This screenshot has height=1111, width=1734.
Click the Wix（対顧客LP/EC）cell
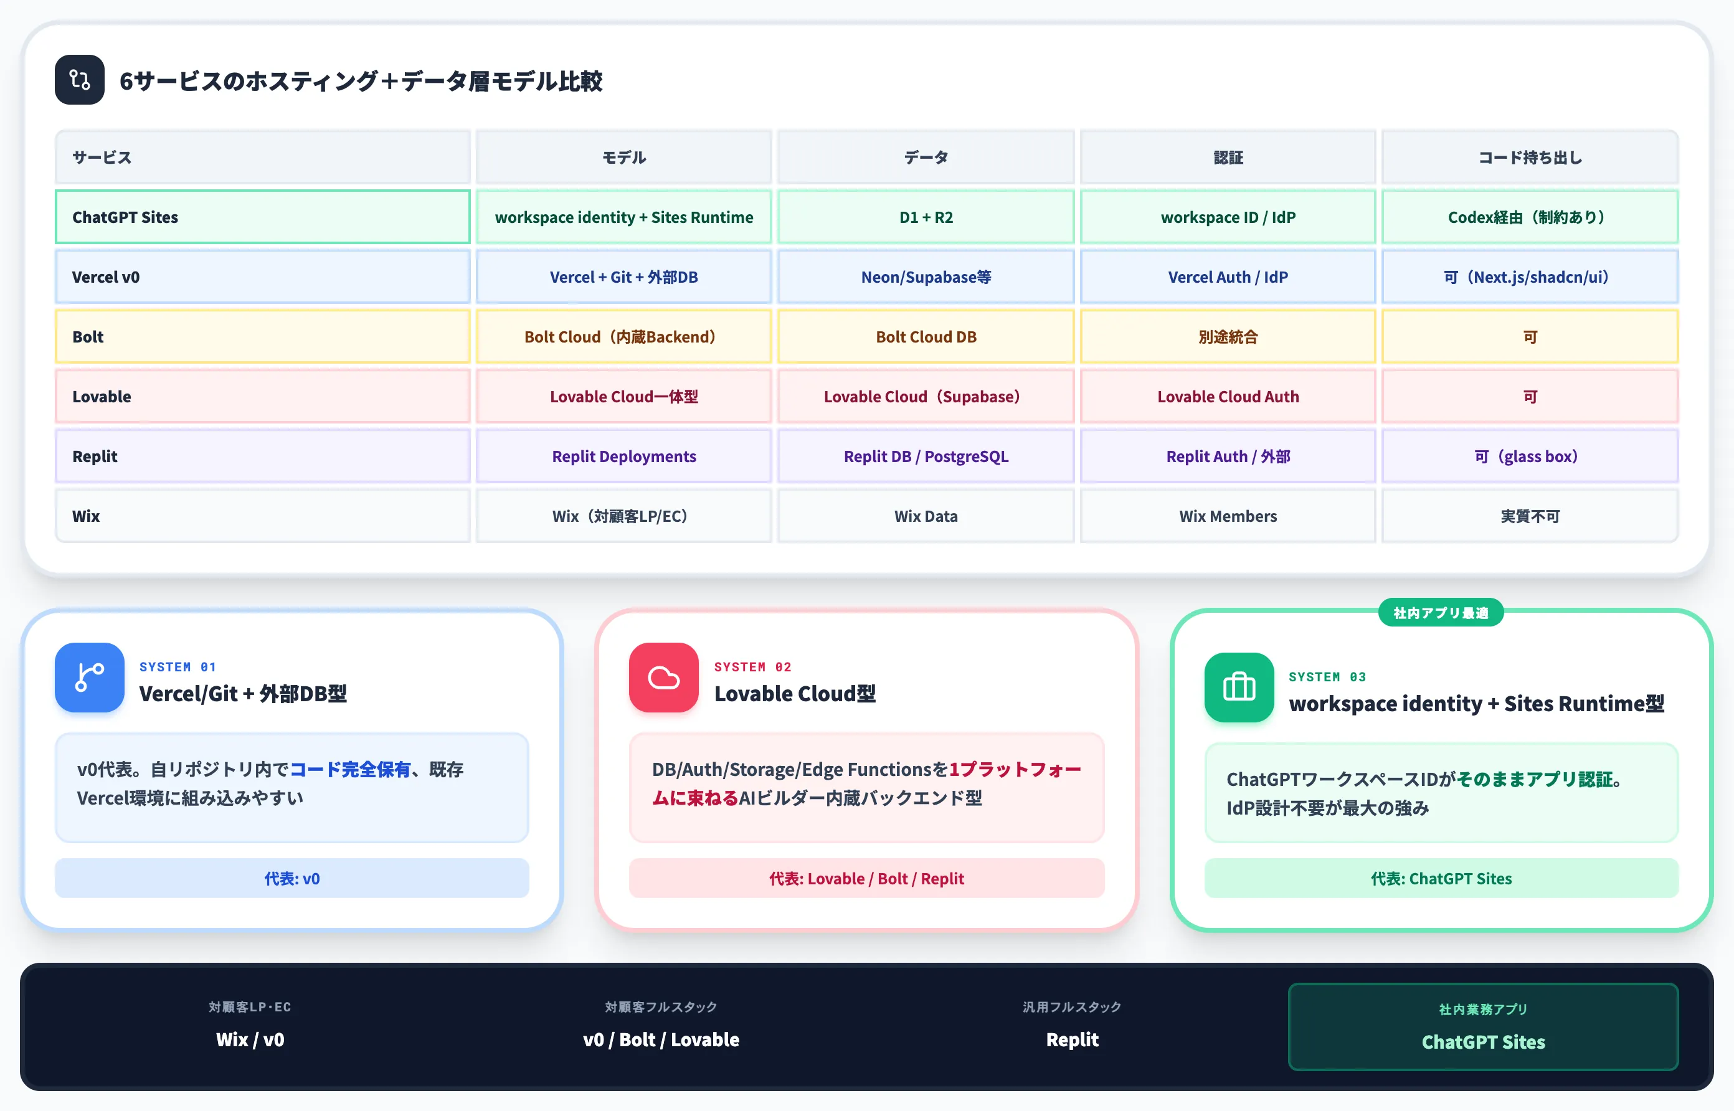click(x=624, y=516)
